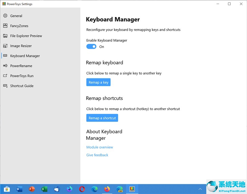Open Microsoft Store from the taskbar
The height and width of the screenshot is (194, 247).
click(x=7, y=189)
